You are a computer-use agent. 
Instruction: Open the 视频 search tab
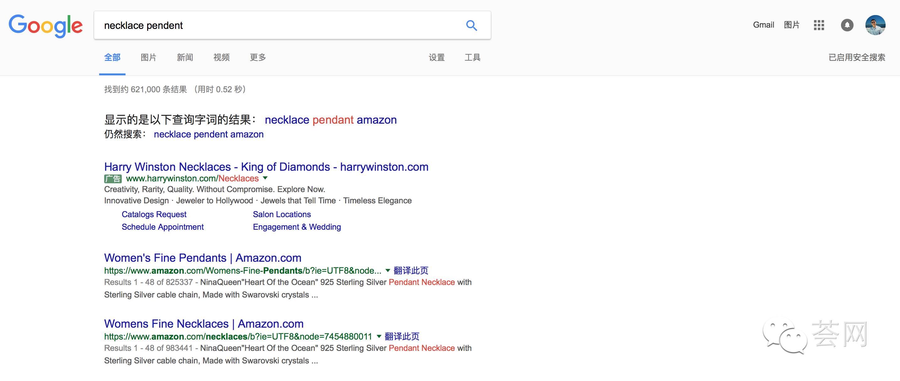222,57
